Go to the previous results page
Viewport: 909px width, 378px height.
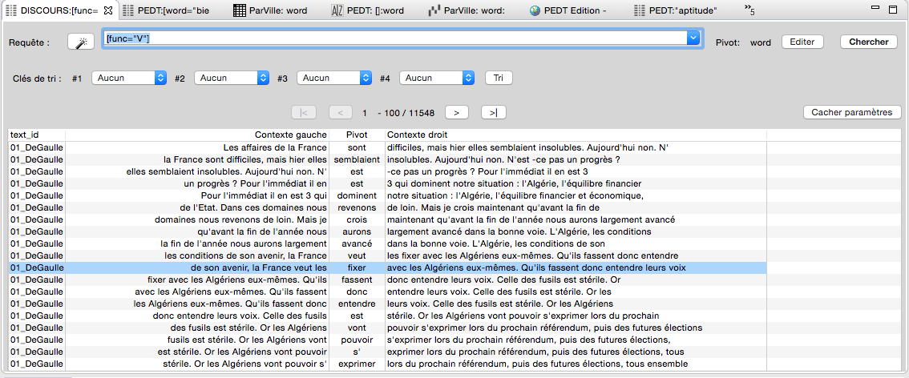coord(341,112)
